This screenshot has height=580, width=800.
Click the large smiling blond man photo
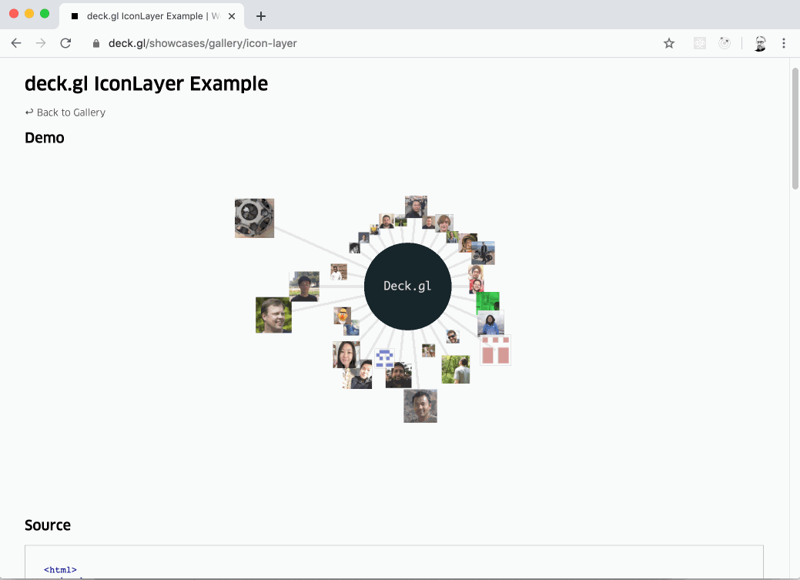pos(273,315)
